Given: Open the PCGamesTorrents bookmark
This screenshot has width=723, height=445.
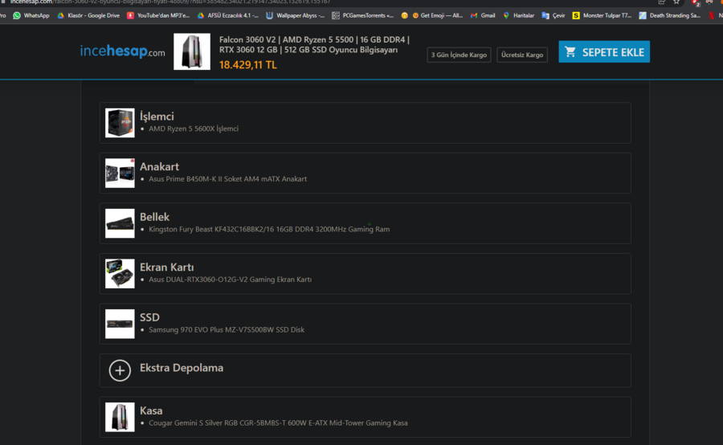Looking at the screenshot, I should tap(363, 15).
